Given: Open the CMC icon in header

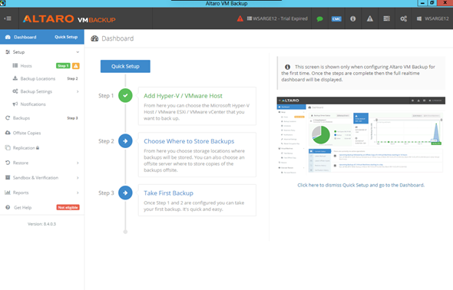Looking at the screenshot, I should pos(336,18).
